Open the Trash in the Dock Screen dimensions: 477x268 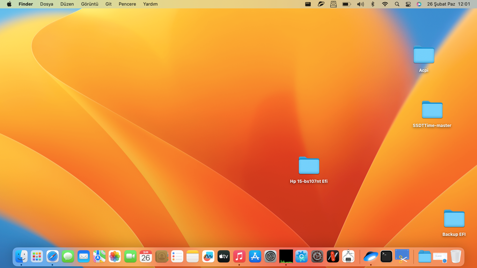click(456, 257)
